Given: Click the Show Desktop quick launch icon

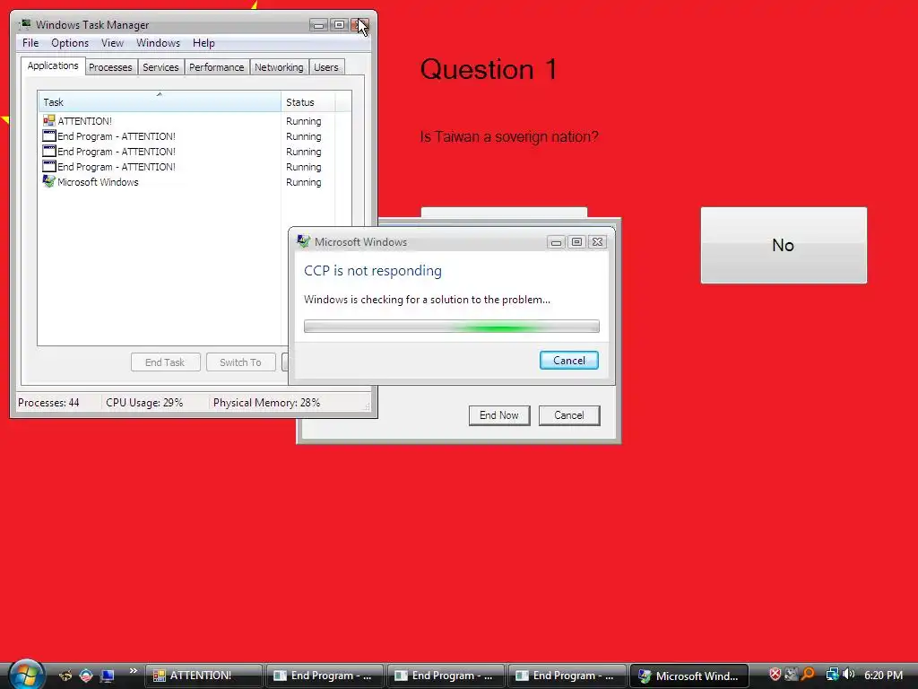Looking at the screenshot, I should [108, 676].
